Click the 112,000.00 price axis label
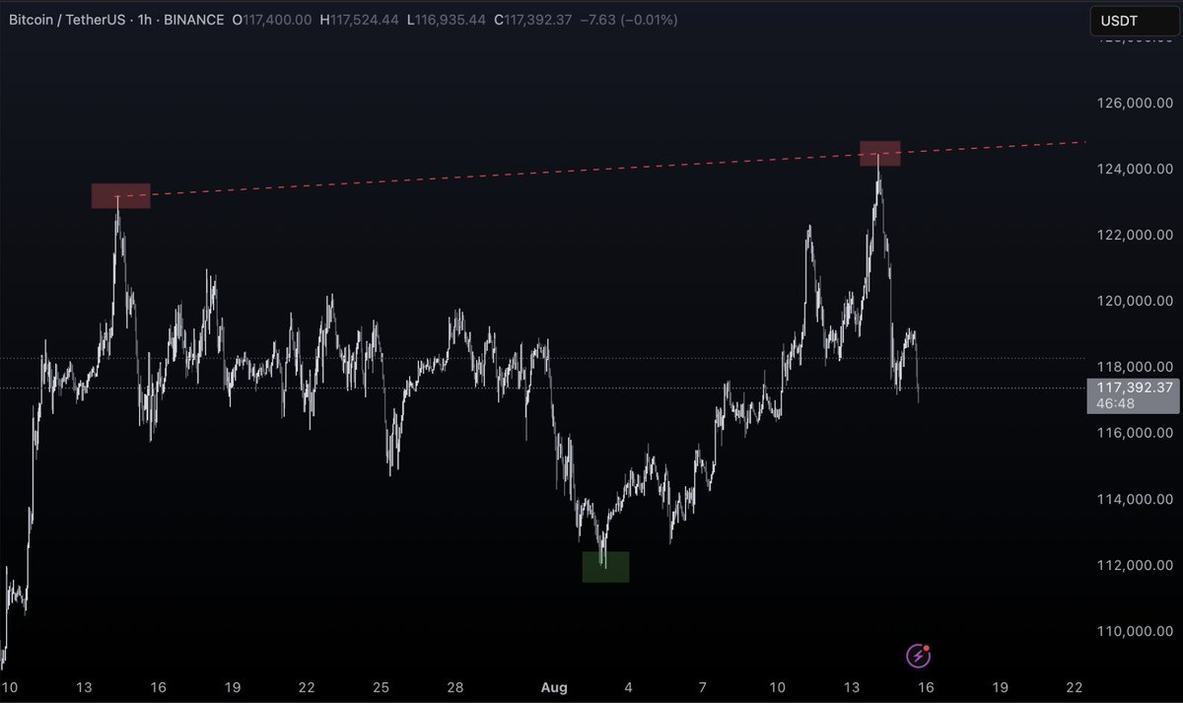This screenshot has height=703, width=1183. pyautogui.click(x=1134, y=565)
